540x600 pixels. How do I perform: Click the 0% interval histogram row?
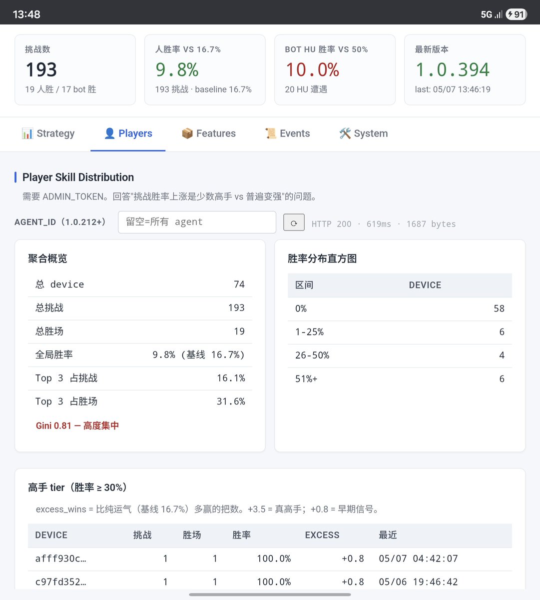[400, 308]
